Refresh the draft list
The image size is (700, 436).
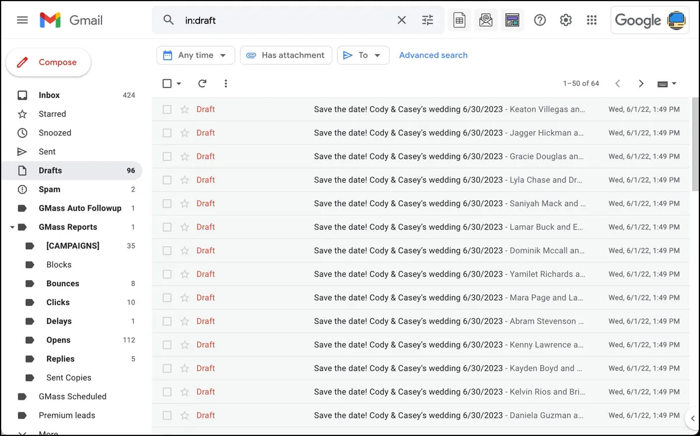click(x=202, y=83)
